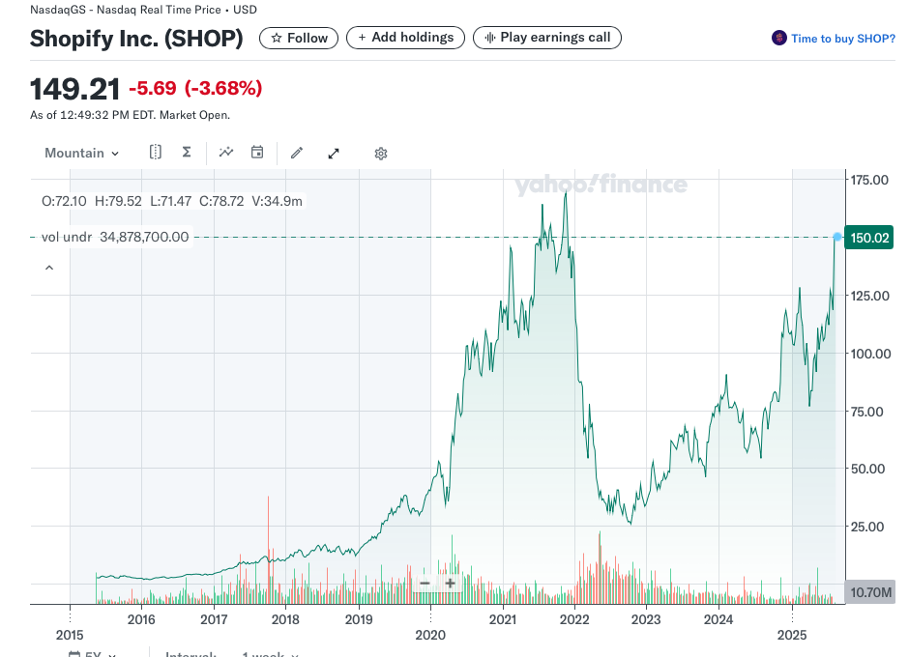Zoom in with the plus button

450,584
